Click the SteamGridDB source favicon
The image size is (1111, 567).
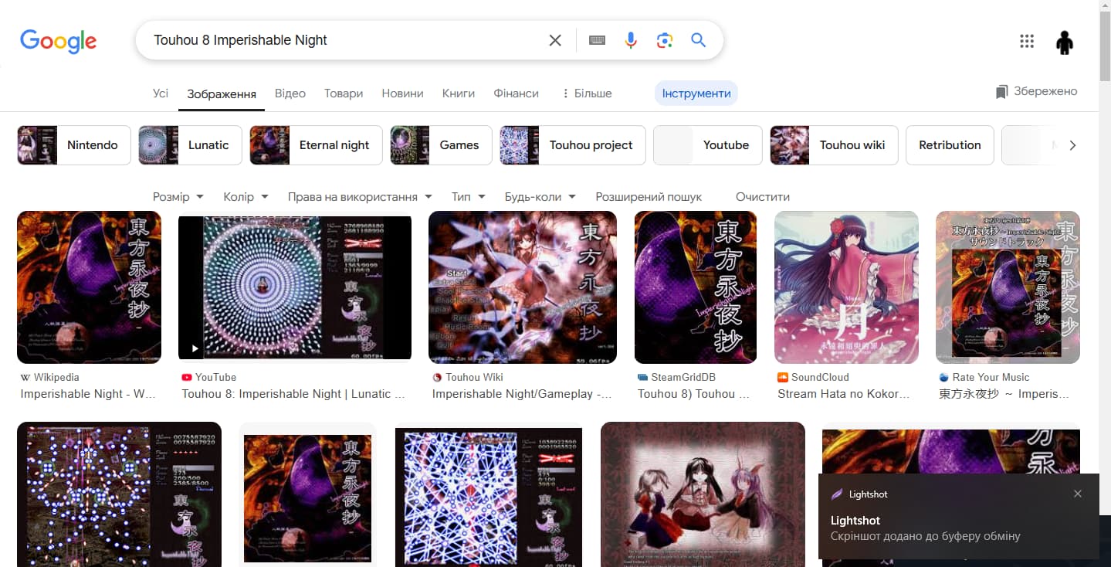pos(643,377)
